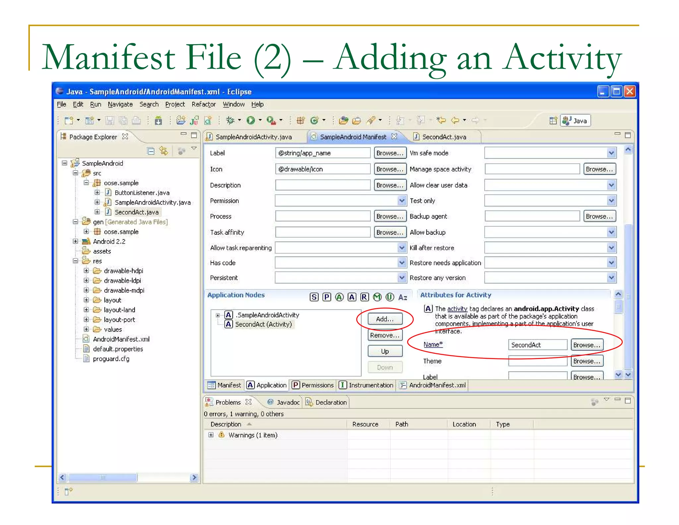This screenshot has width=679, height=525.
Task: Click Browse next to Icon field
Action: pos(390,169)
